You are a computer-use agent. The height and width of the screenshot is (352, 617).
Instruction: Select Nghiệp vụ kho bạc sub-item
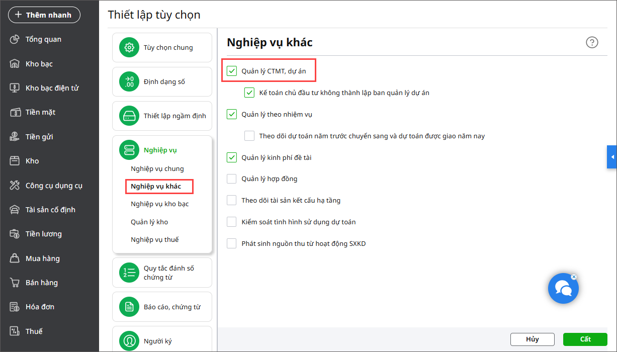coord(160,204)
